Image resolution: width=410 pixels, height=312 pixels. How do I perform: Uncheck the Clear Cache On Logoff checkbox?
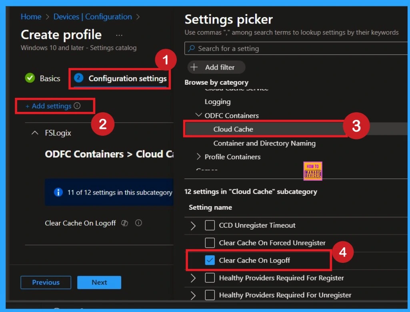click(x=210, y=260)
